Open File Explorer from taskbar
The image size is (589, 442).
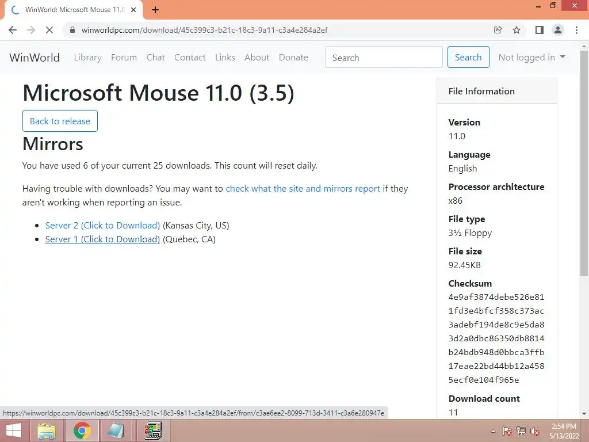point(46,430)
